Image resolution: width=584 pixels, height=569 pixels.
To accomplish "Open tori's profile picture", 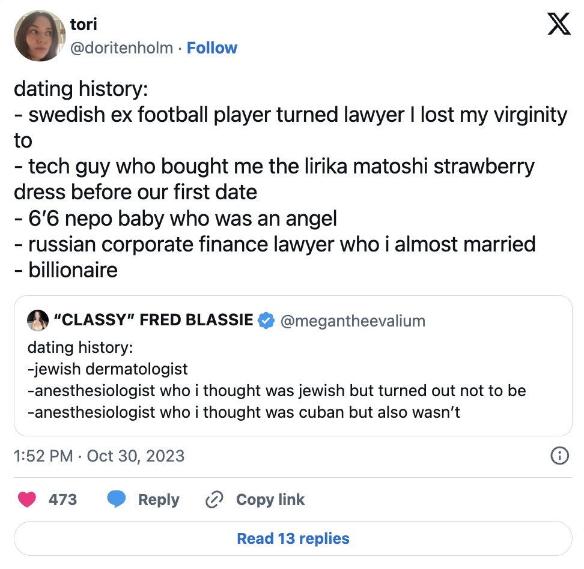I will (x=39, y=35).
